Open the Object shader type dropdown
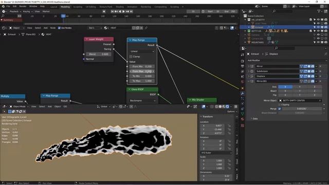329x185 pixels. click(x=16, y=28)
